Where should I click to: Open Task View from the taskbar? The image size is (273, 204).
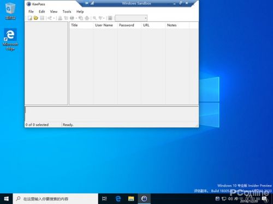point(104,199)
